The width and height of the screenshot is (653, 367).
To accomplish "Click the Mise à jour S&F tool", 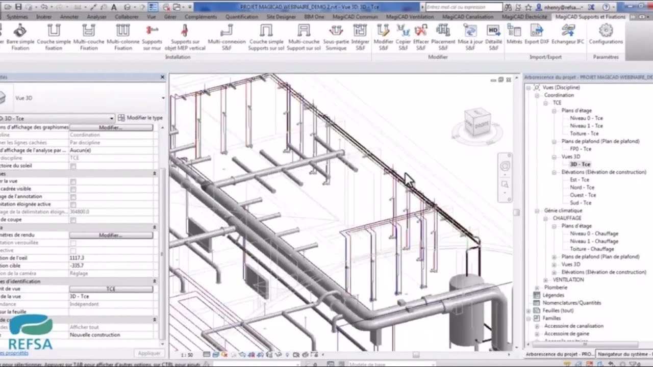I will [470, 37].
